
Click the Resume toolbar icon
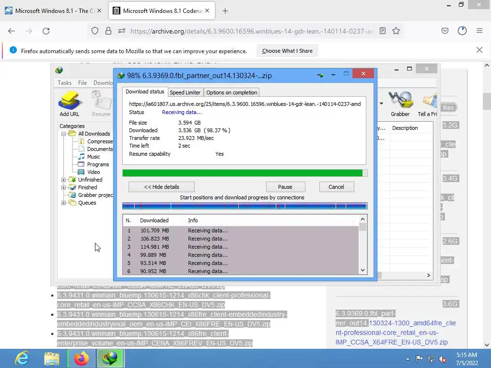101,103
